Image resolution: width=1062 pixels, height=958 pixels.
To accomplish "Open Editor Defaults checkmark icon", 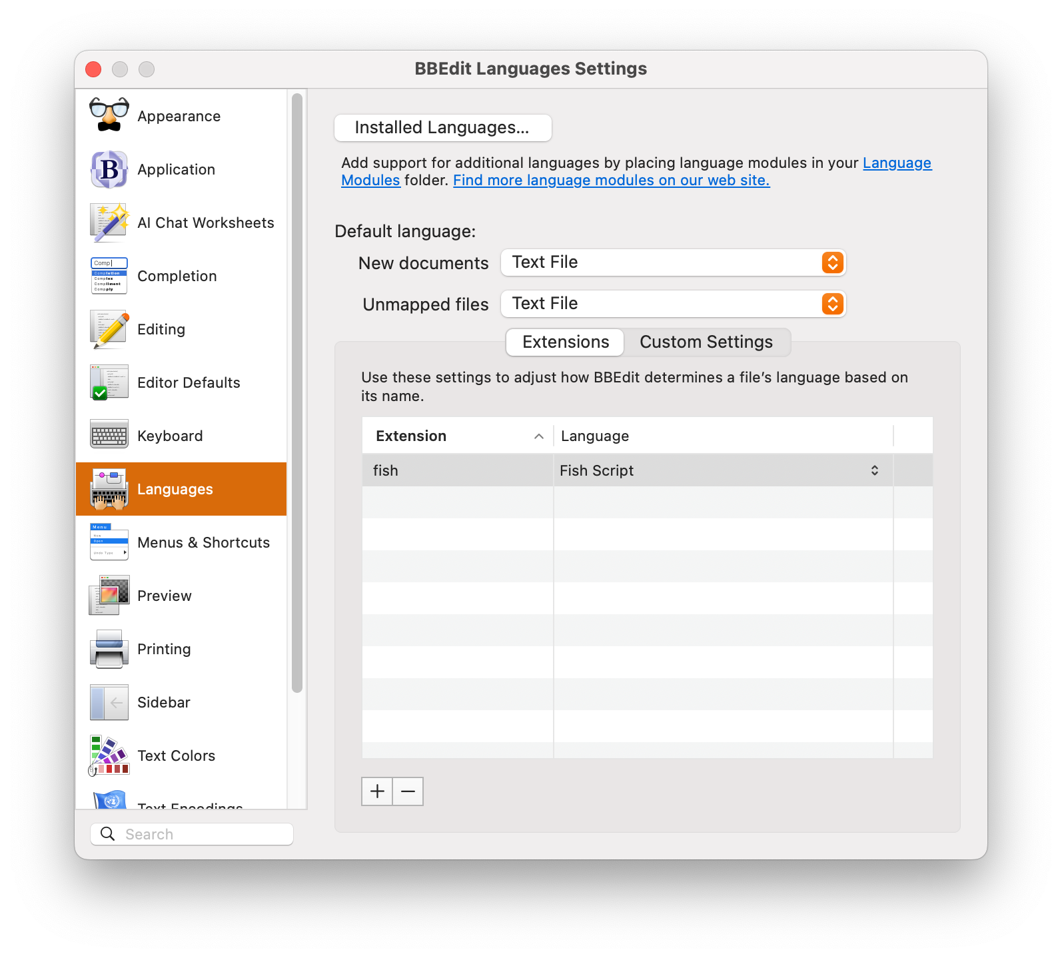I will pyautogui.click(x=109, y=382).
